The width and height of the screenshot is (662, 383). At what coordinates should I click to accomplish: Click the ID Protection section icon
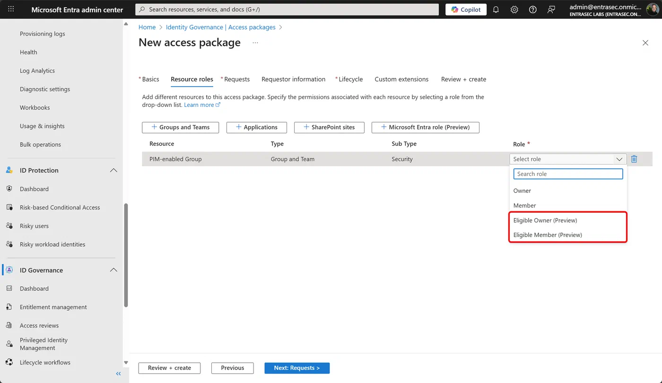9,170
